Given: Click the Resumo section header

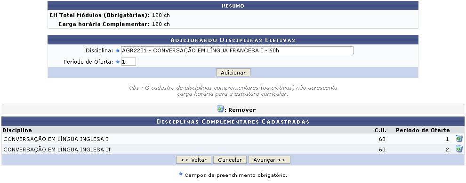Looking at the screenshot, I should point(233,6).
